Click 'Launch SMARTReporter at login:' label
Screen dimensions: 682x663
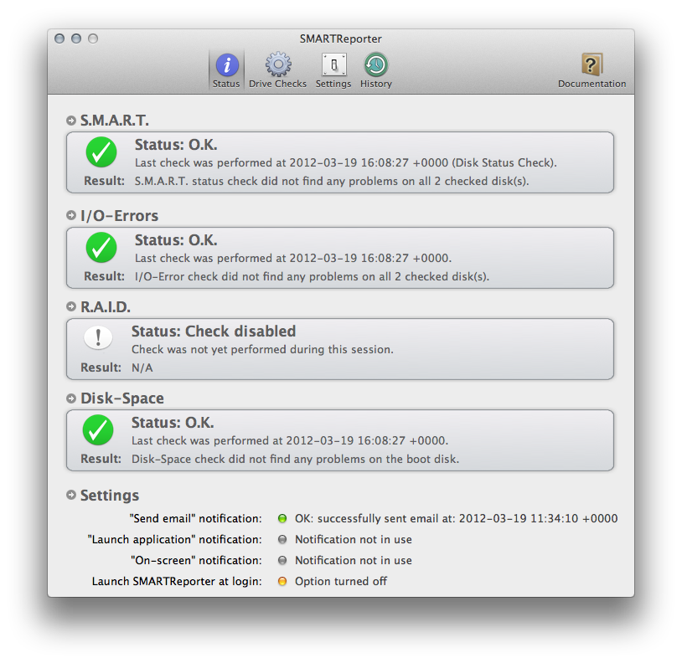(177, 581)
